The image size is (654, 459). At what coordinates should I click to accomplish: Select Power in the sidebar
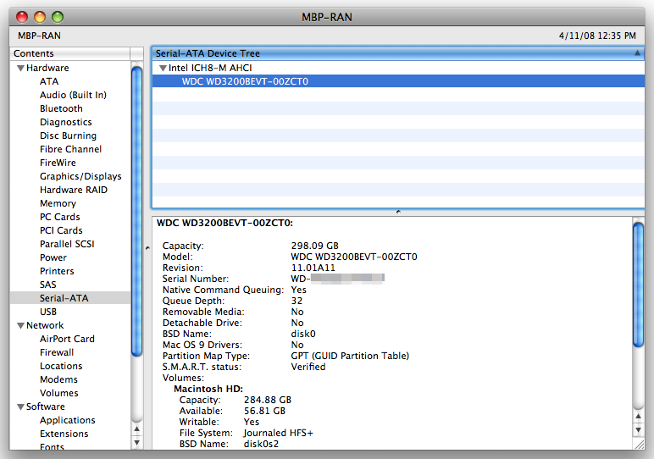point(53,257)
